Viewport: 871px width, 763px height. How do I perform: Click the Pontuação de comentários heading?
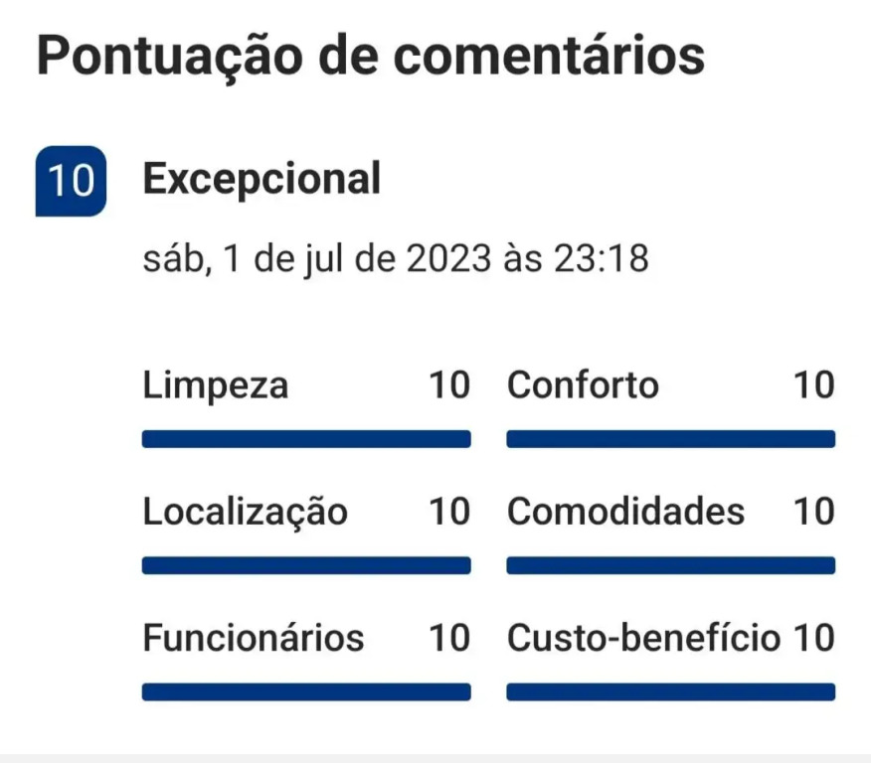point(371,56)
